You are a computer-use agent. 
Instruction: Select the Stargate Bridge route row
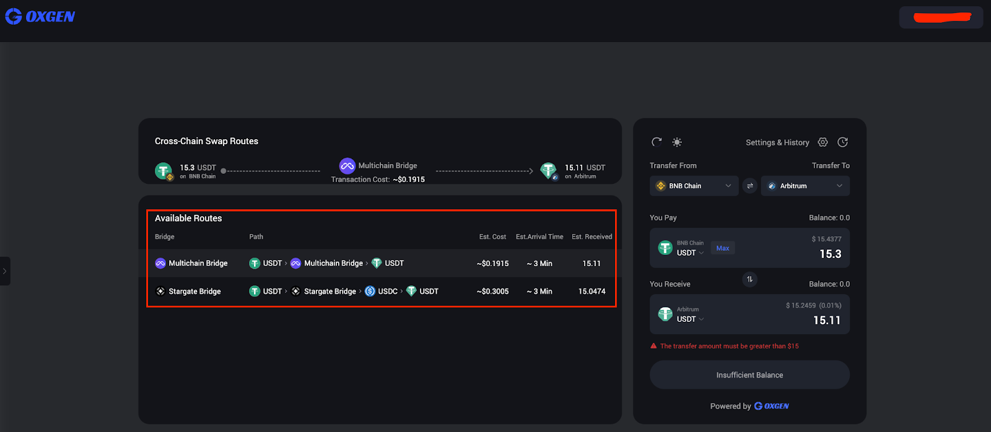coord(382,291)
